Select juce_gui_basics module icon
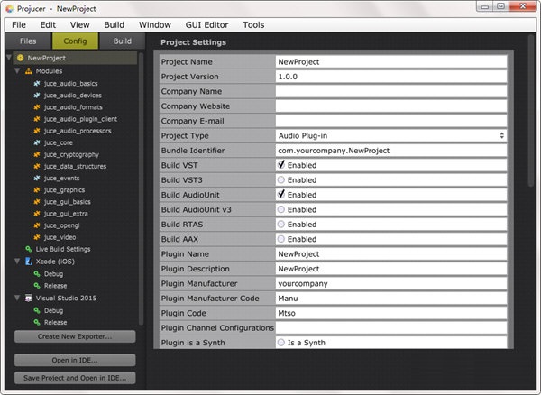This screenshot has height=395, width=541. (37, 202)
